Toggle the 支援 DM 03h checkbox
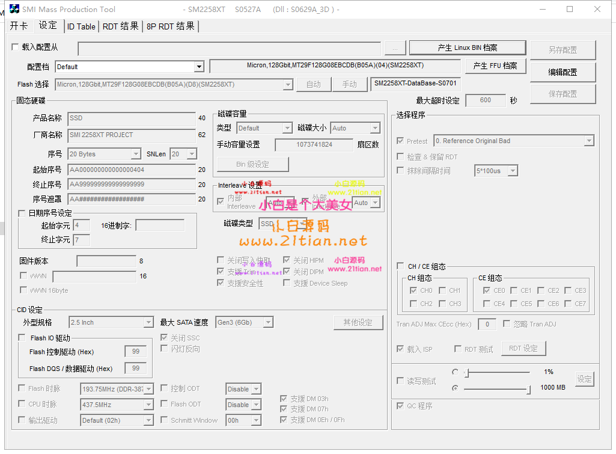This screenshot has width=616, height=454. coord(284,399)
